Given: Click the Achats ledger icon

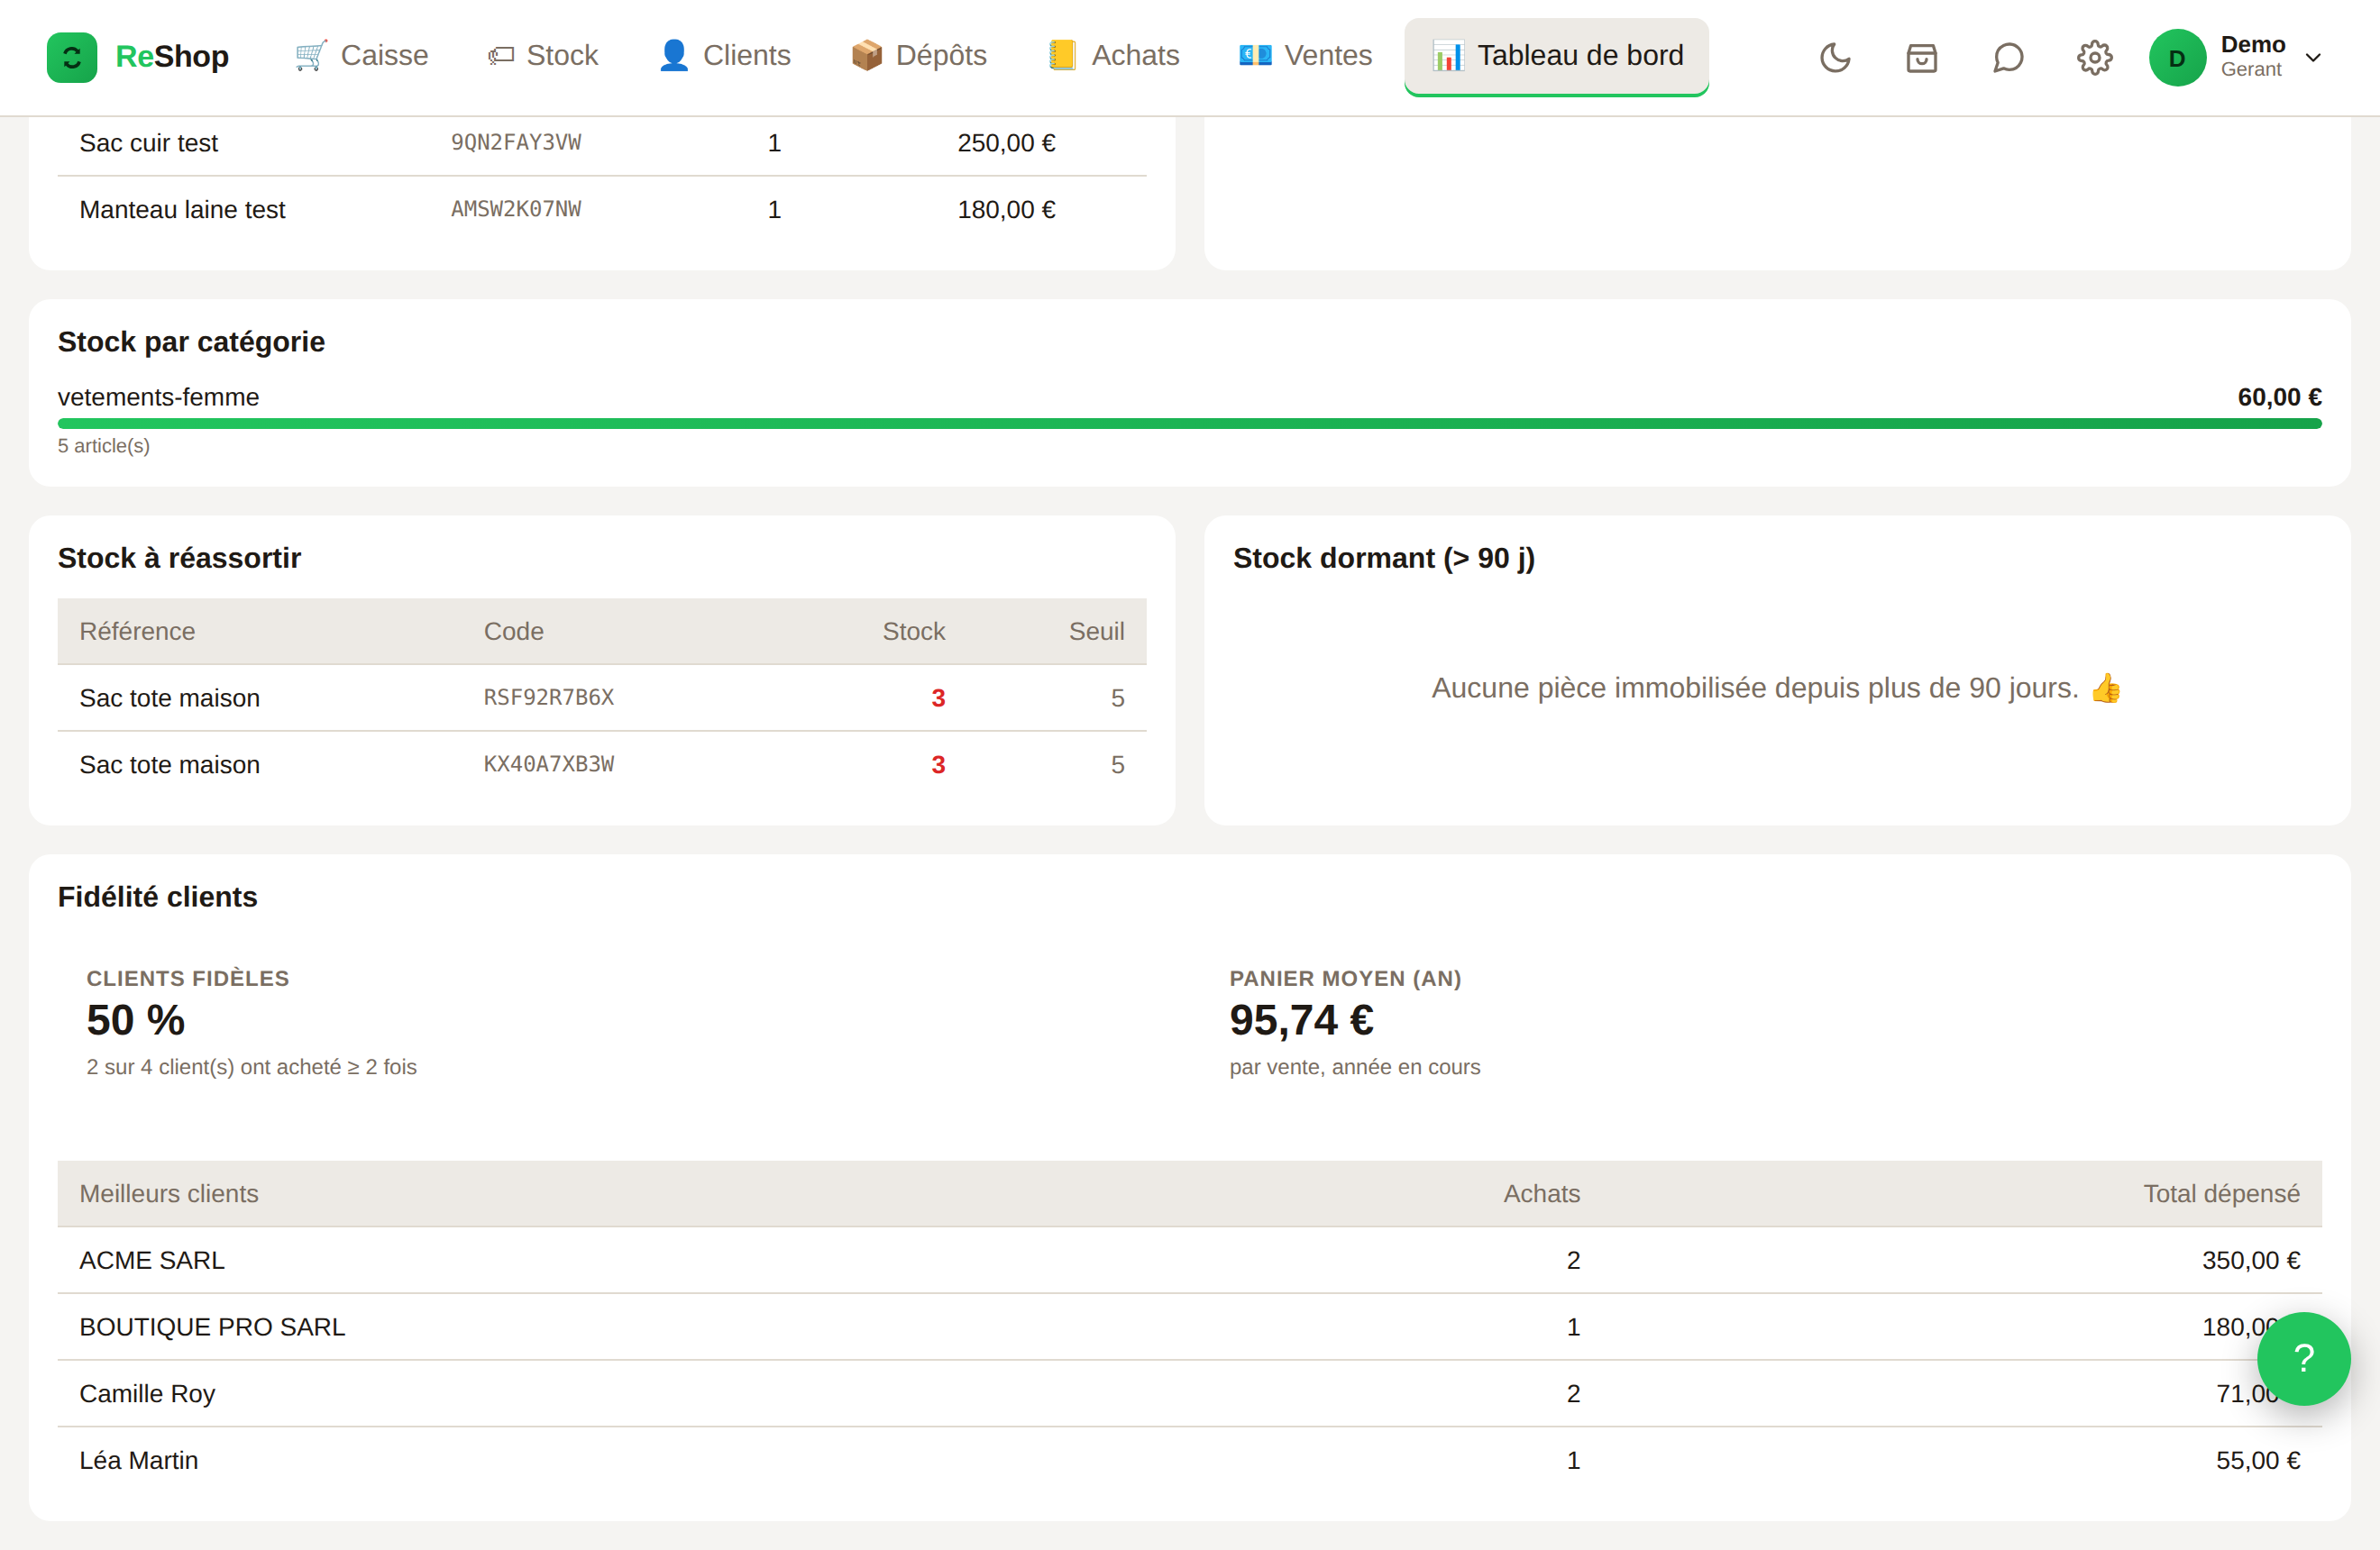Looking at the screenshot, I should click(x=1062, y=56).
